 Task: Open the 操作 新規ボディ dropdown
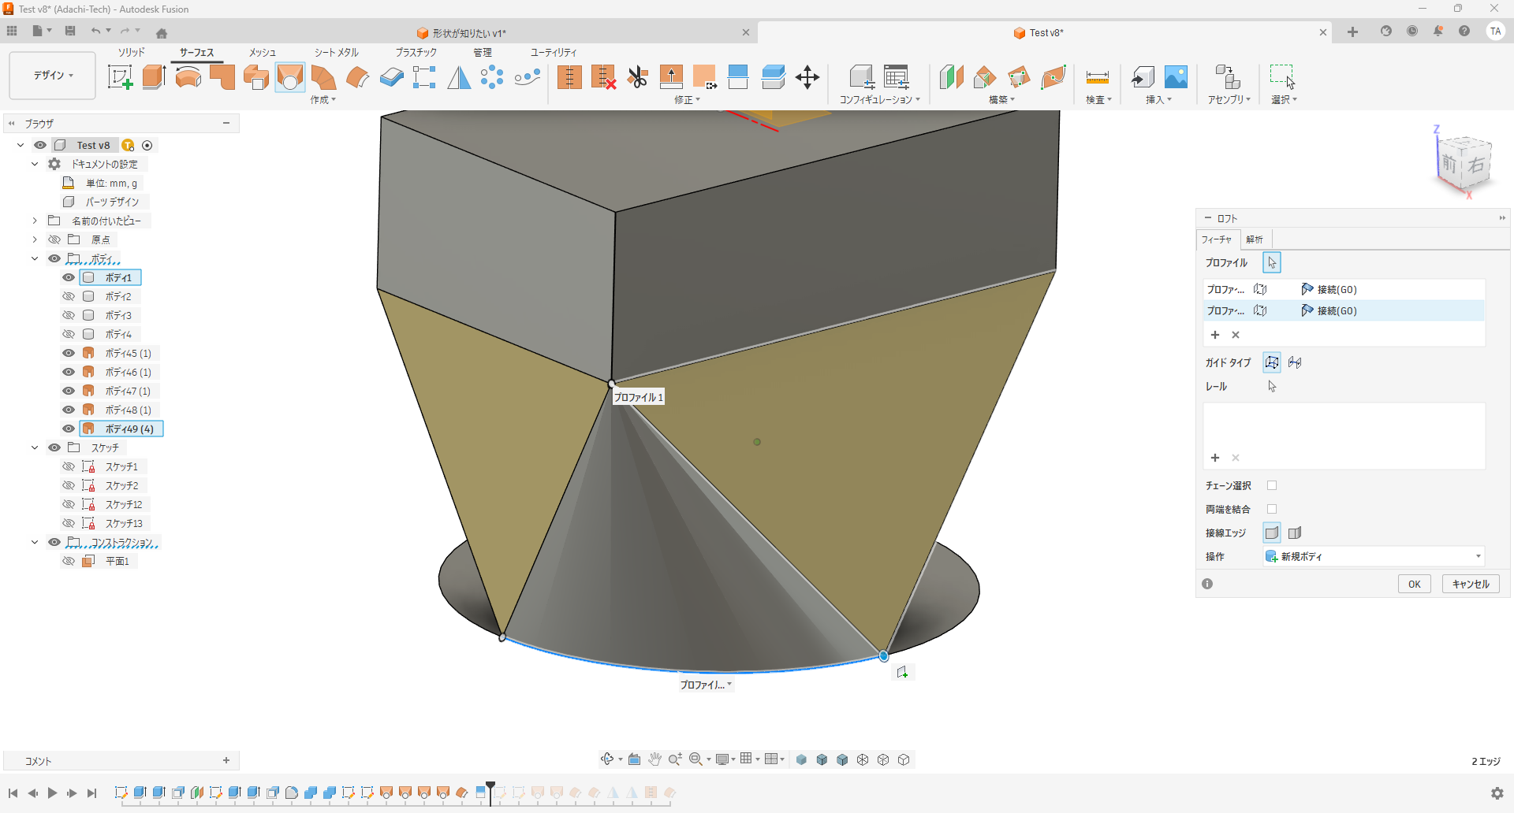coord(1374,556)
